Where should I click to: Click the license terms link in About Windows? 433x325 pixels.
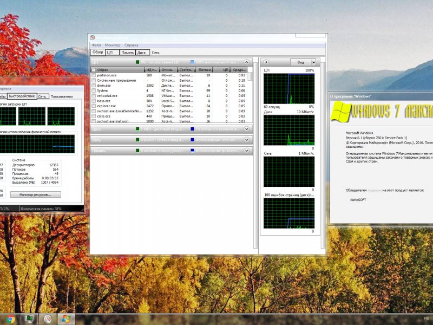click(x=375, y=191)
